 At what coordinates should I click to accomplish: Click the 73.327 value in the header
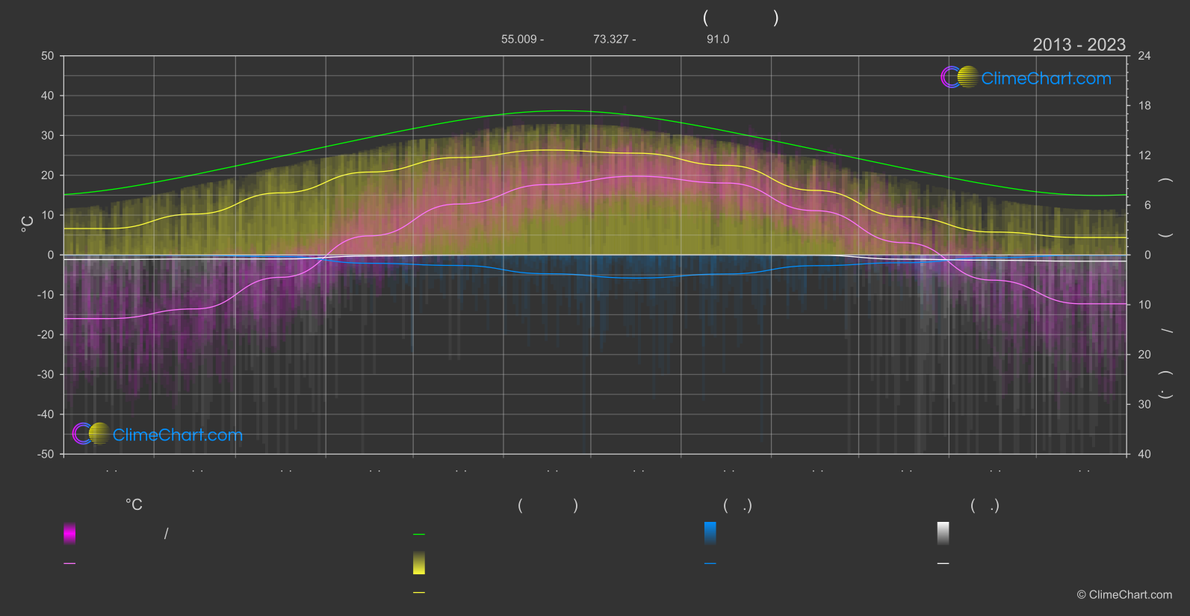coord(611,39)
